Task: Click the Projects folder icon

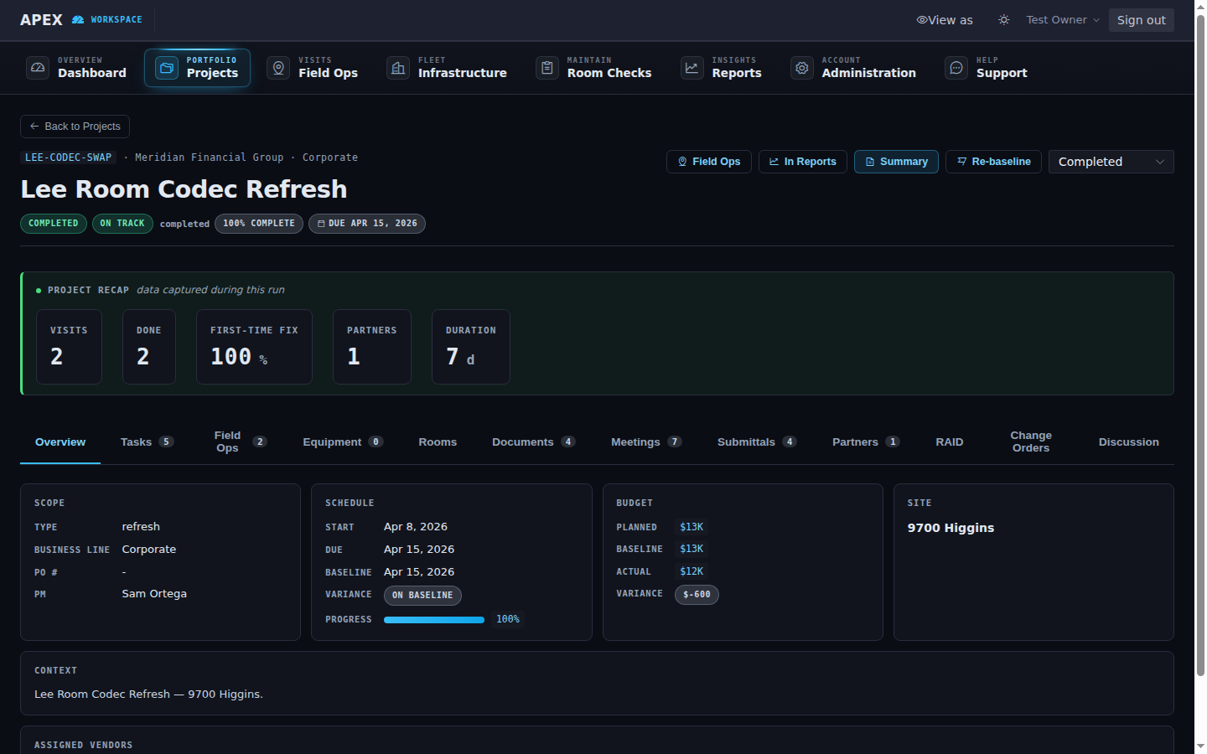Action: coord(167,68)
